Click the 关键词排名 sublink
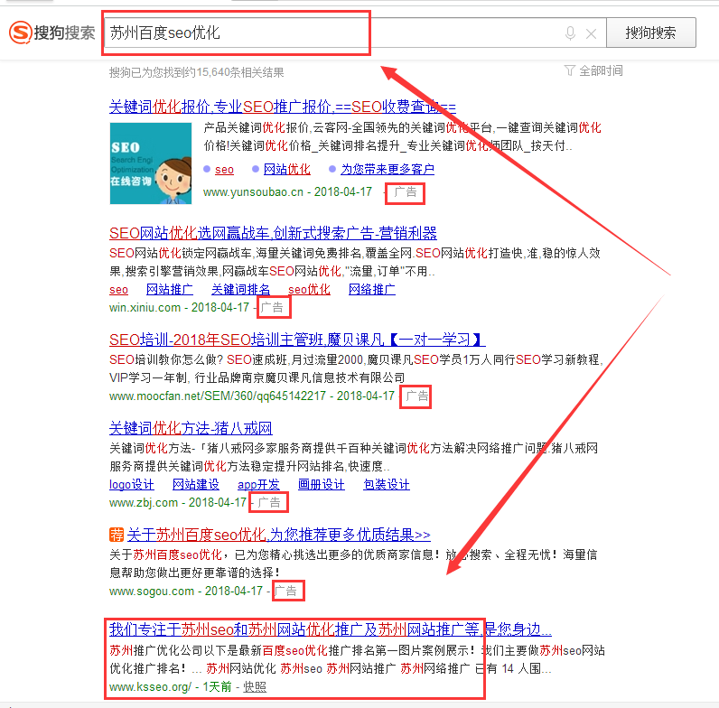The width and height of the screenshot is (719, 708). click(240, 290)
